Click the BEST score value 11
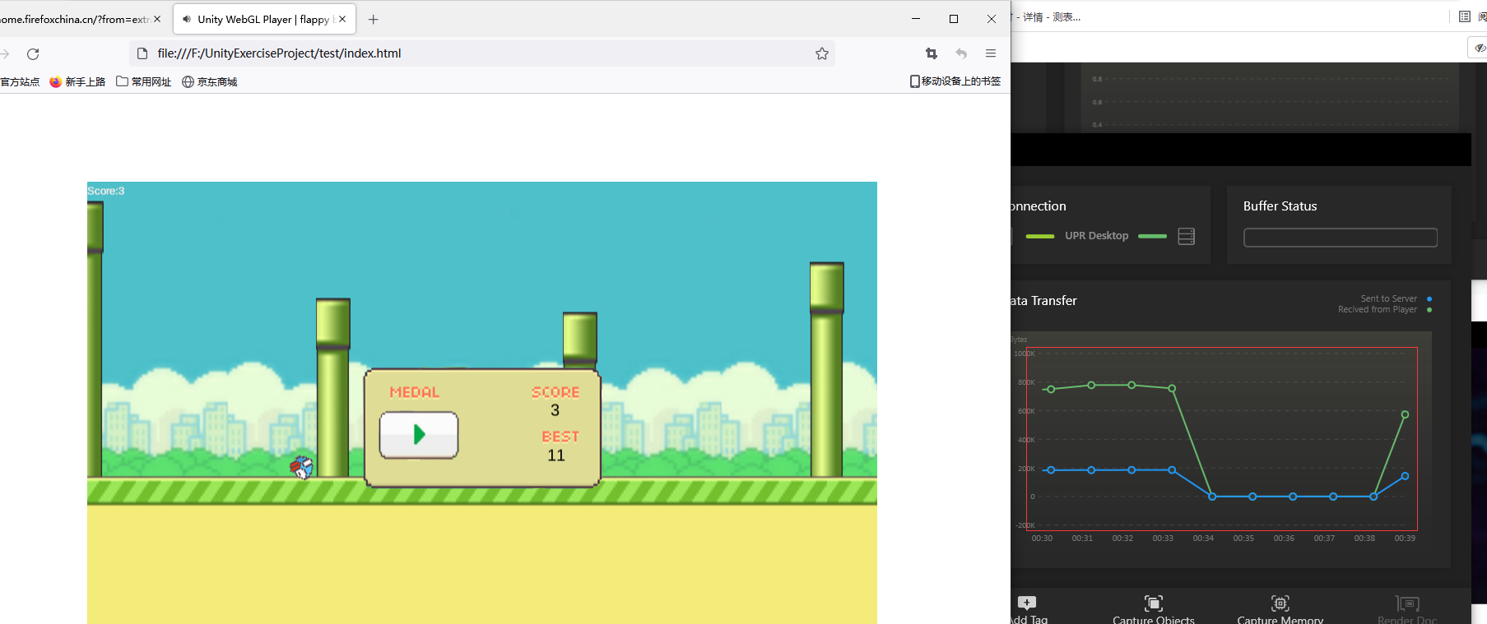The width and height of the screenshot is (1487, 624). [556, 455]
